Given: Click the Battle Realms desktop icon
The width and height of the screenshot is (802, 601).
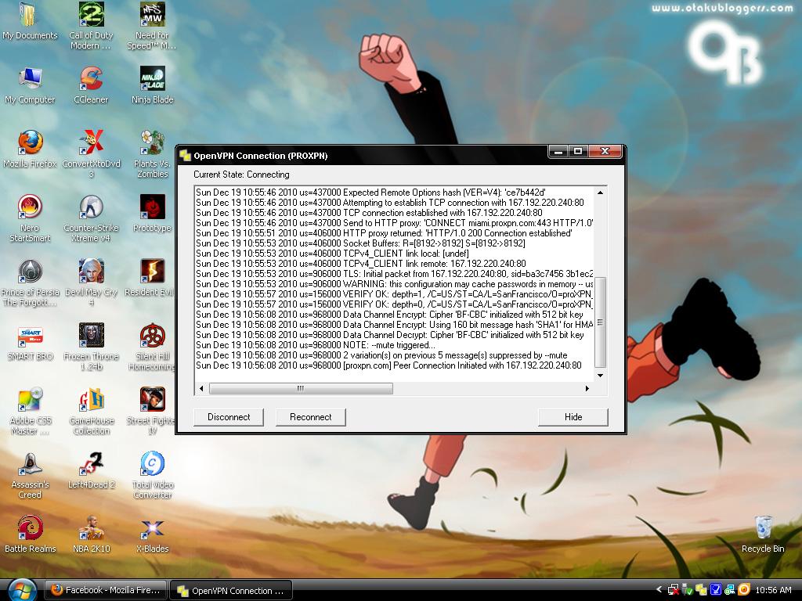Looking at the screenshot, I should pos(31,534).
